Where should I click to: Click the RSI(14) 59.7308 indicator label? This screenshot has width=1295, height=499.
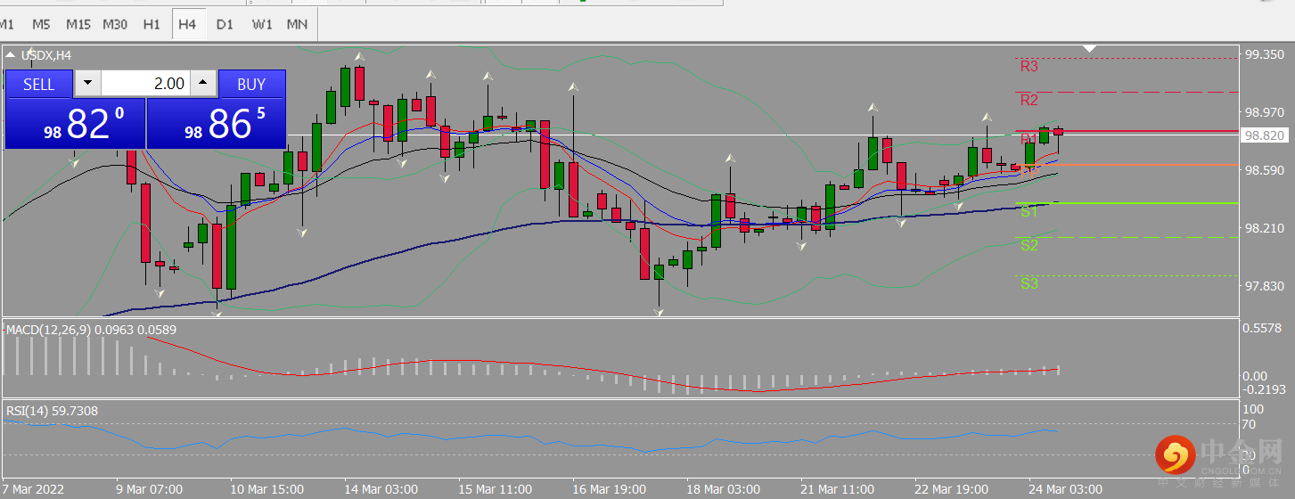point(52,411)
